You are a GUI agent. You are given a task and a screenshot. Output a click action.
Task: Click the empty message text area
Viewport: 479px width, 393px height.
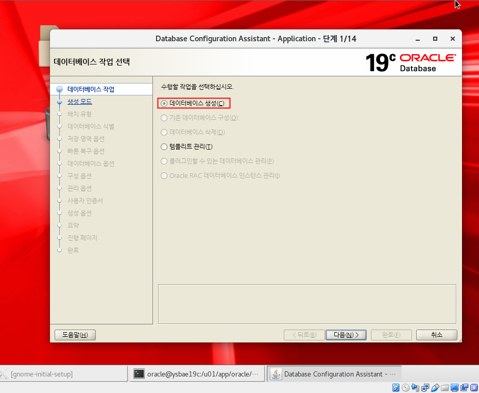point(307,304)
